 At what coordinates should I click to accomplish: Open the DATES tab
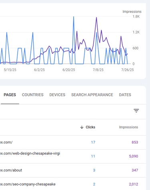point(125,95)
